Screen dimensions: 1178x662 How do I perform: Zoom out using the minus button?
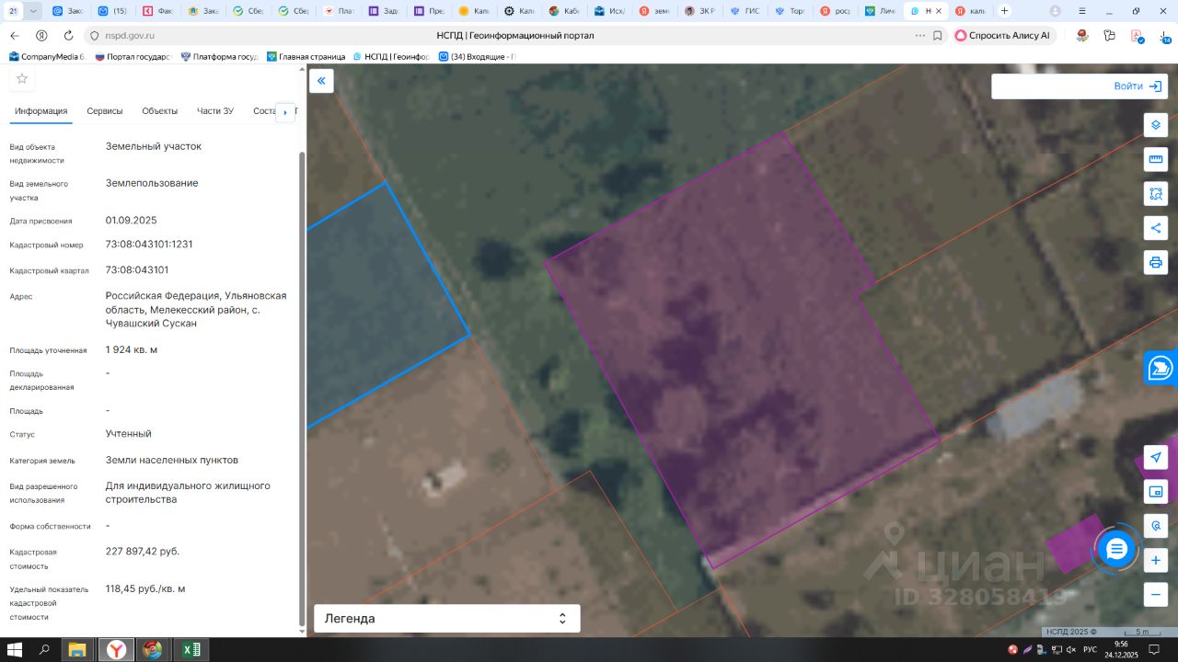[1156, 595]
